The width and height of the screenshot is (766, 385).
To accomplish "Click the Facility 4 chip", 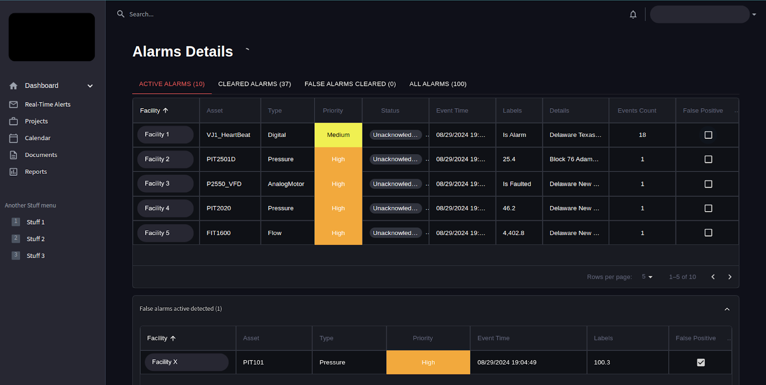I will (166, 208).
